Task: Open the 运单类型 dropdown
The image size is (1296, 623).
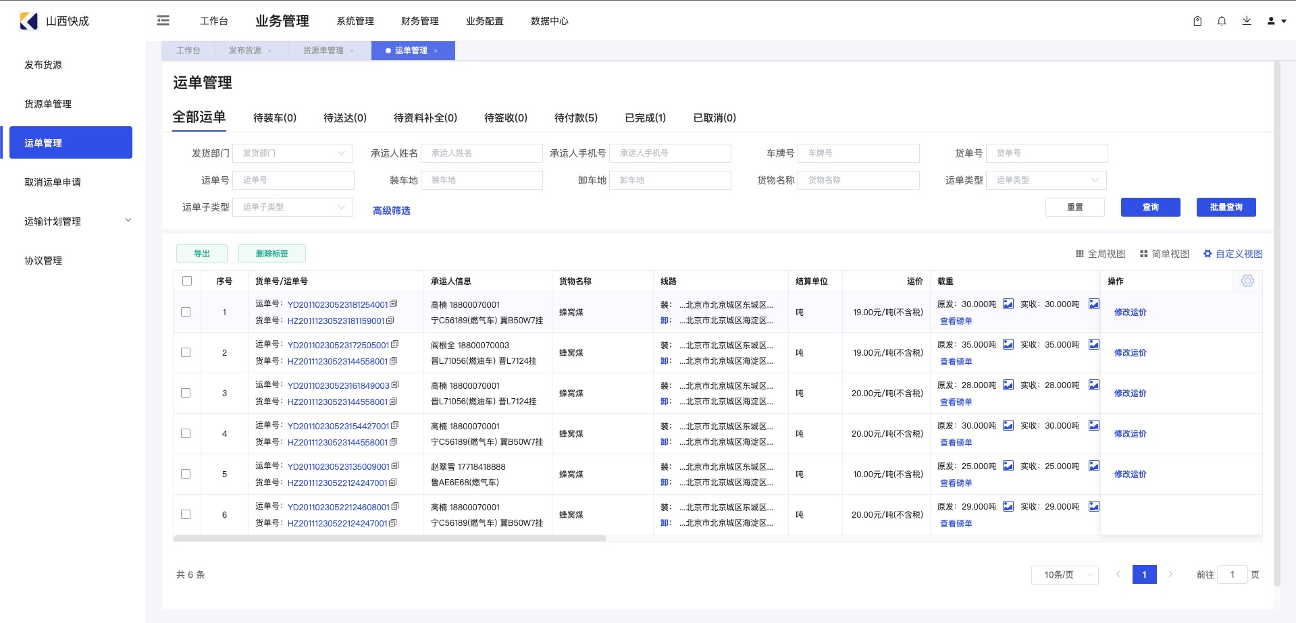Action: coord(1046,180)
